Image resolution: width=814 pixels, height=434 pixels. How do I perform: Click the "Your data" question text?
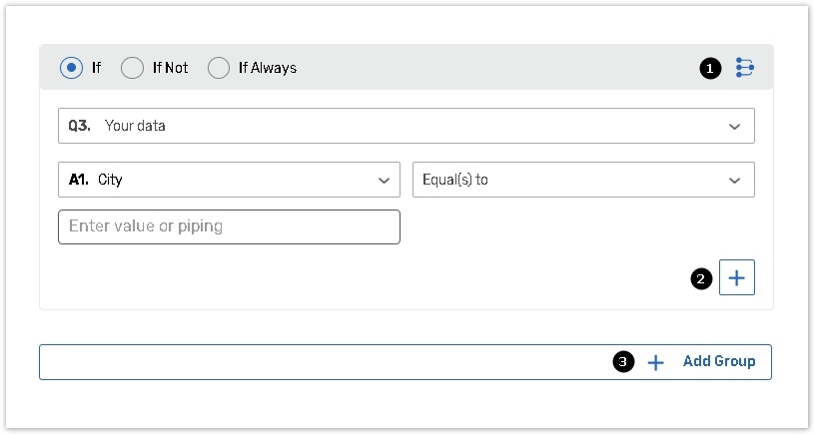(135, 126)
